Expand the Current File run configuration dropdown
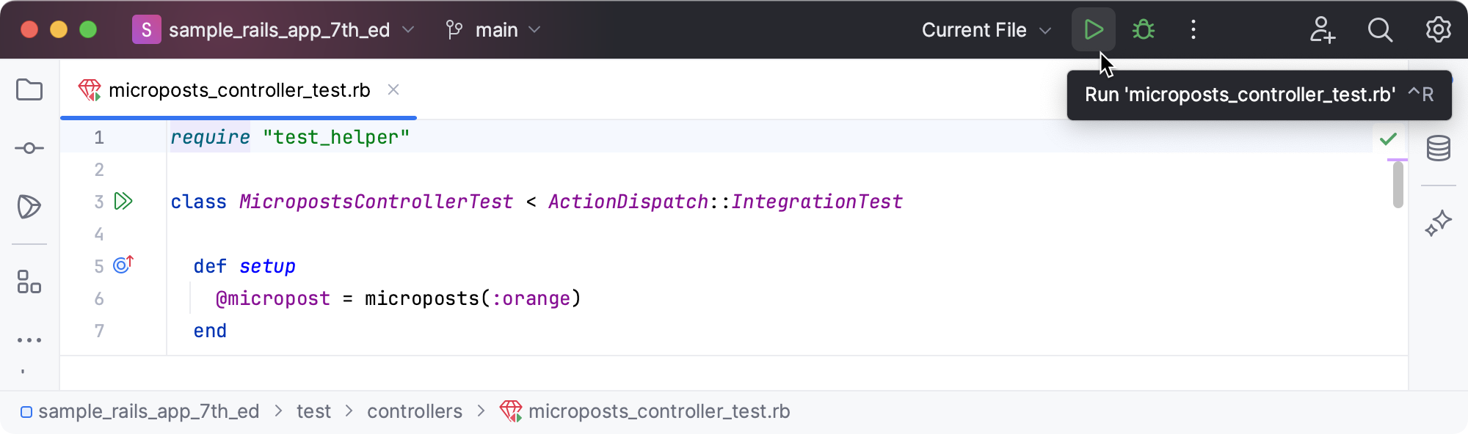 (986, 30)
